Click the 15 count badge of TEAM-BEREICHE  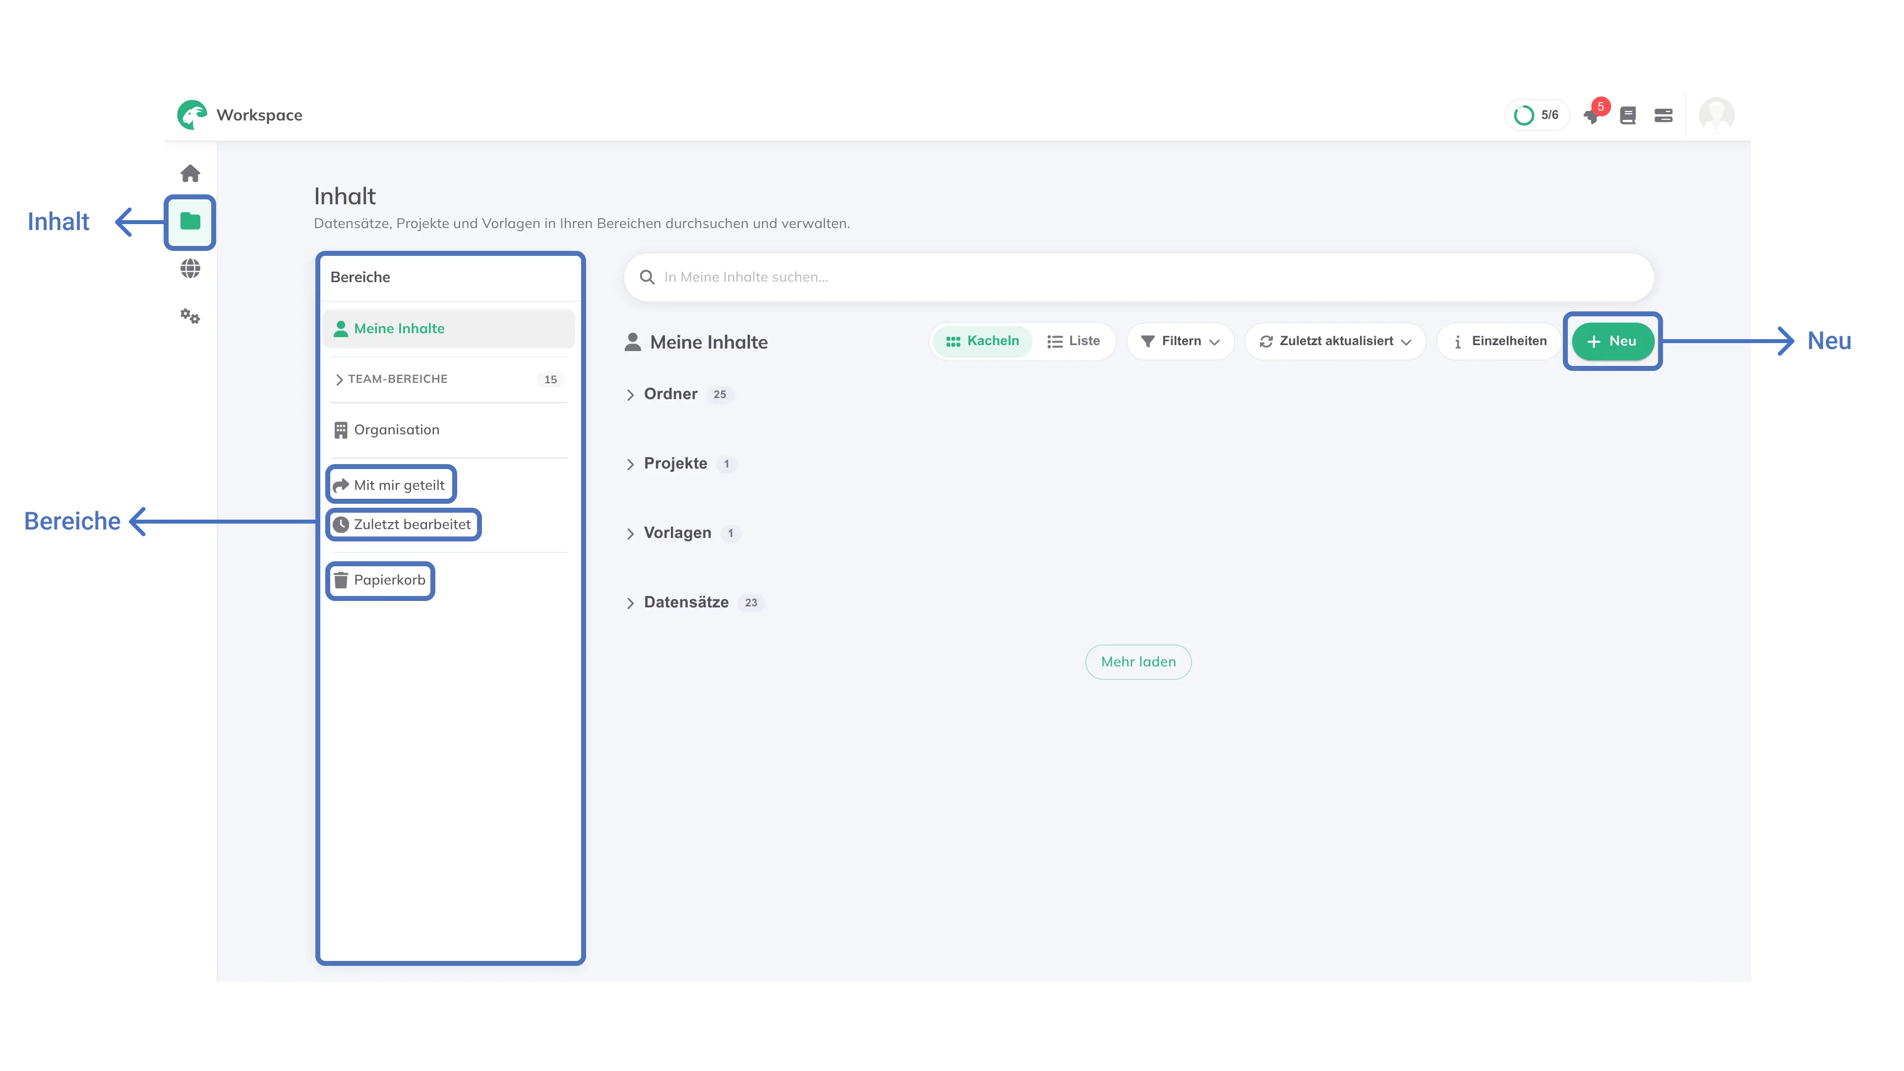pyautogui.click(x=551, y=379)
